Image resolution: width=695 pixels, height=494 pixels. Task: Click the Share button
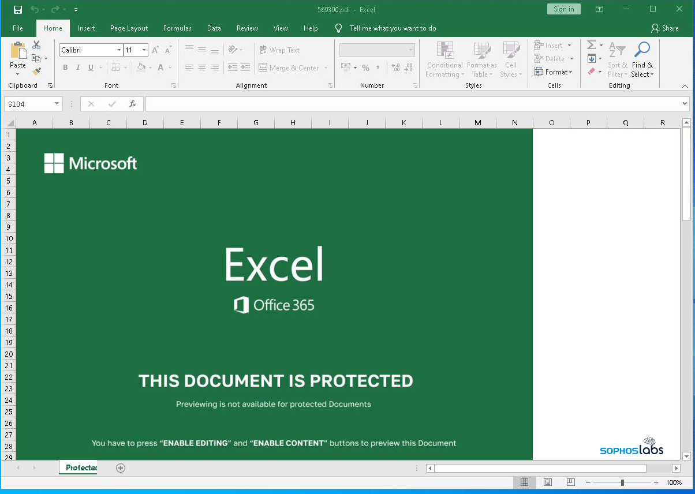664,28
